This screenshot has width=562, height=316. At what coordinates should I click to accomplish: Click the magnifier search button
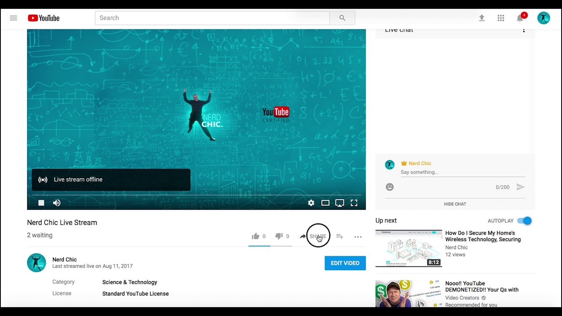coord(342,18)
